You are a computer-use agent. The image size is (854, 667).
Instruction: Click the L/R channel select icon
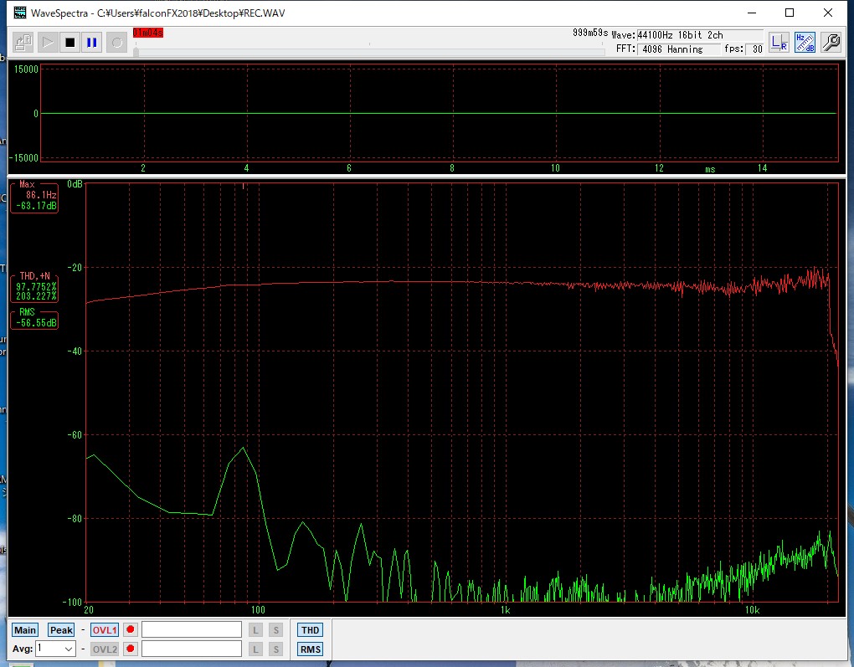(779, 42)
